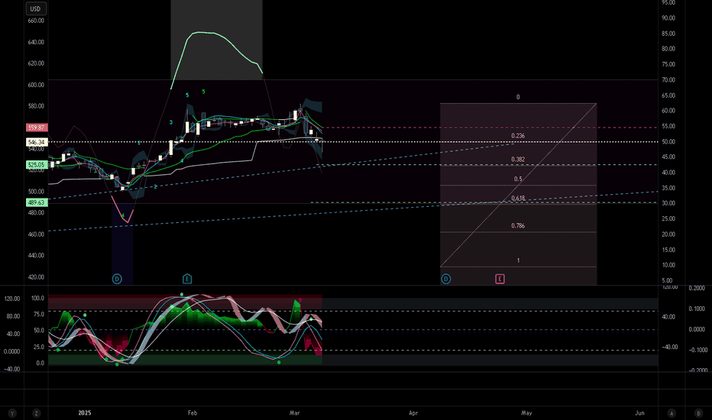Screen dimensions: 712x420
Task: Select the white dotted current price line
Action: (353, 142)
